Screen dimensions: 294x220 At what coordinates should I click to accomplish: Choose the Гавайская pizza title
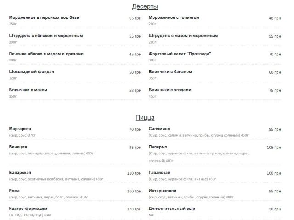click(x=159, y=173)
